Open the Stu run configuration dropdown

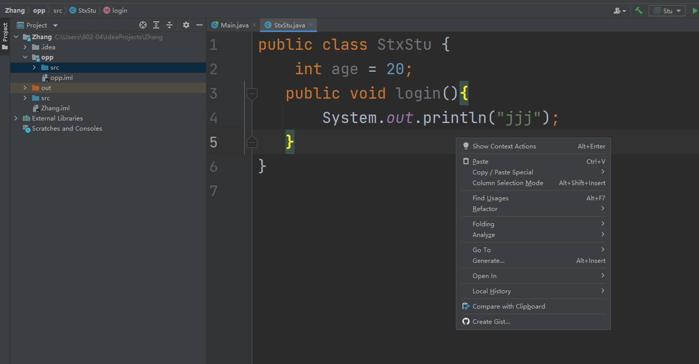pos(667,11)
